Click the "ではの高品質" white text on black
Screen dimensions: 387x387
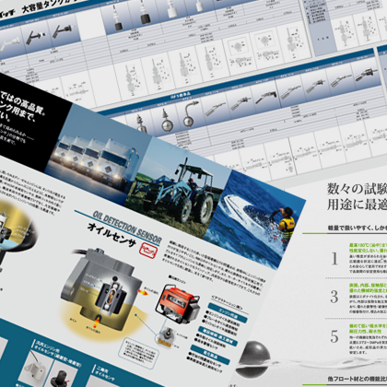pyautogui.click(x=23, y=104)
